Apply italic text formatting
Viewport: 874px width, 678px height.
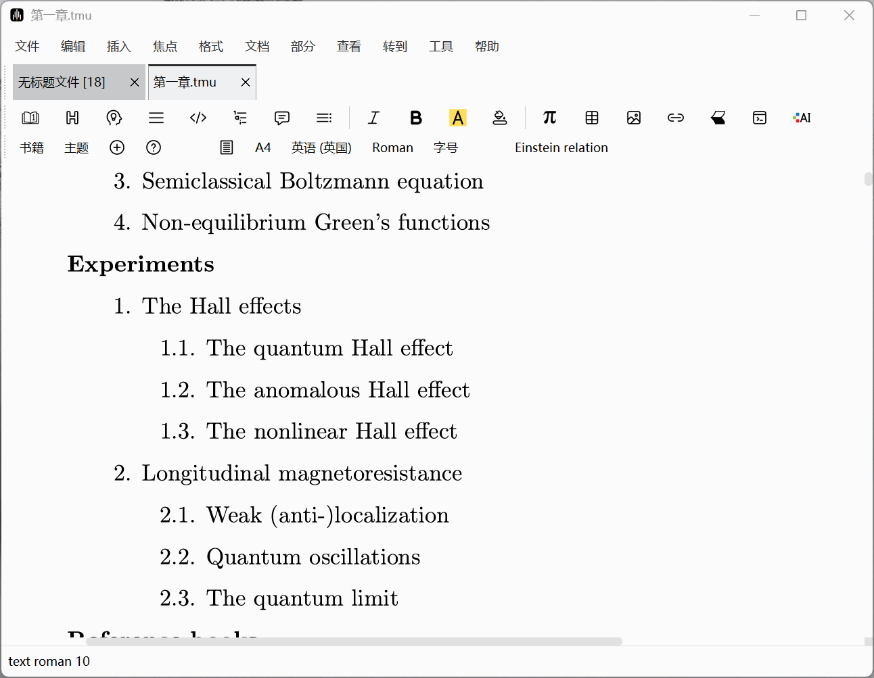click(x=373, y=118)
